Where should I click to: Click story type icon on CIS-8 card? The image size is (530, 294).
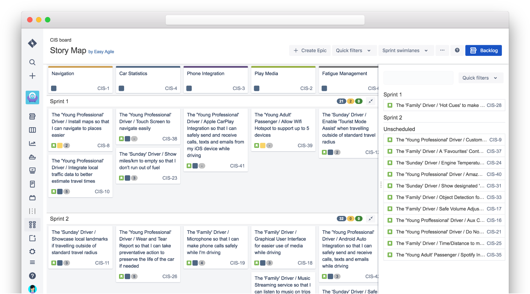click(54, 146)
